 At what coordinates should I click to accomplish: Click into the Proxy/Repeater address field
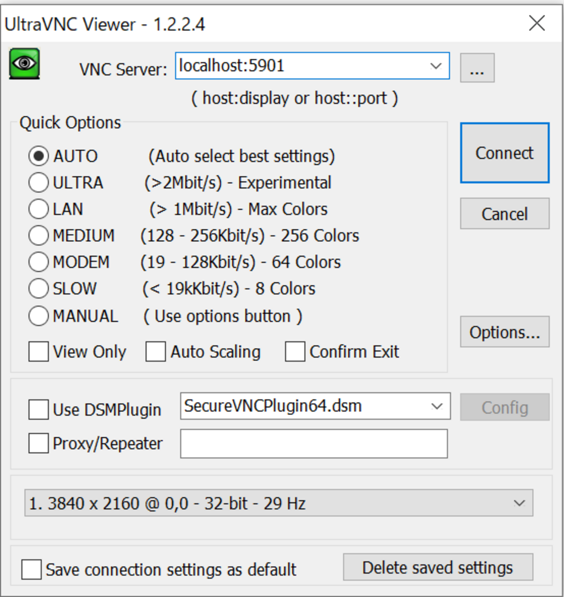(314, 444)
